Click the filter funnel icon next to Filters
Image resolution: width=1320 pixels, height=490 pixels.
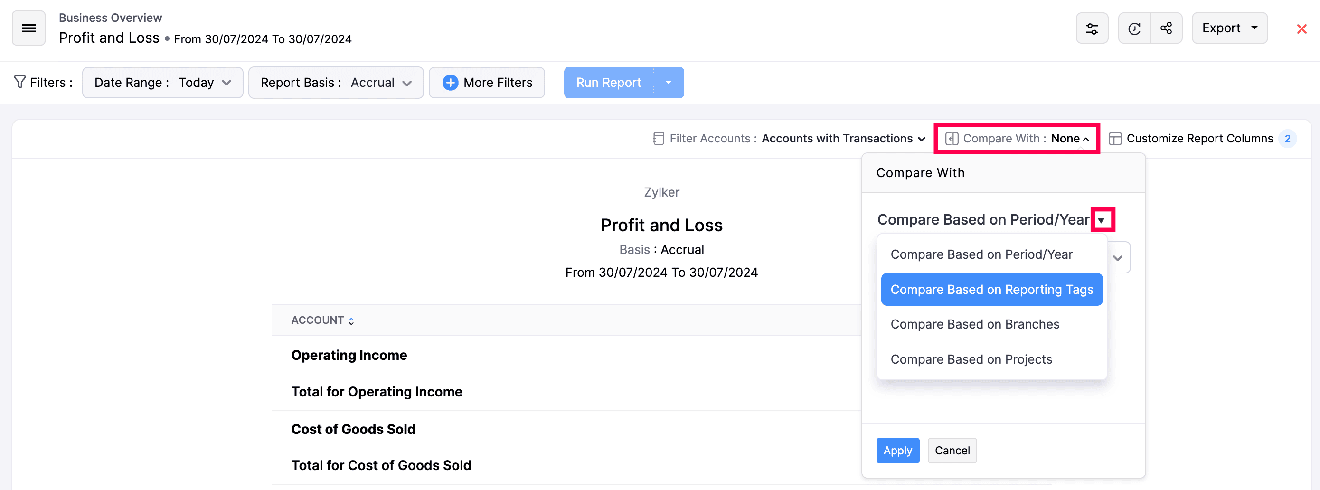(19, 82)
